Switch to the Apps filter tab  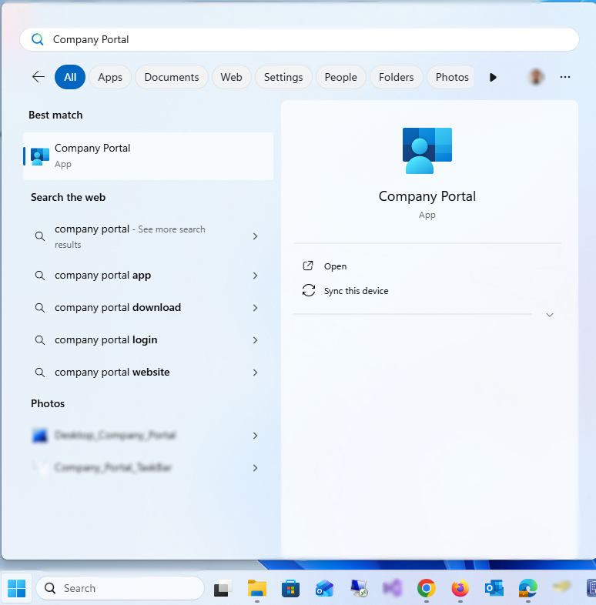[x=110, y=77]
